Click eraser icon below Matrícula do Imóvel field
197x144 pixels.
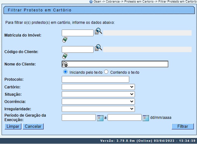[65, 39]
